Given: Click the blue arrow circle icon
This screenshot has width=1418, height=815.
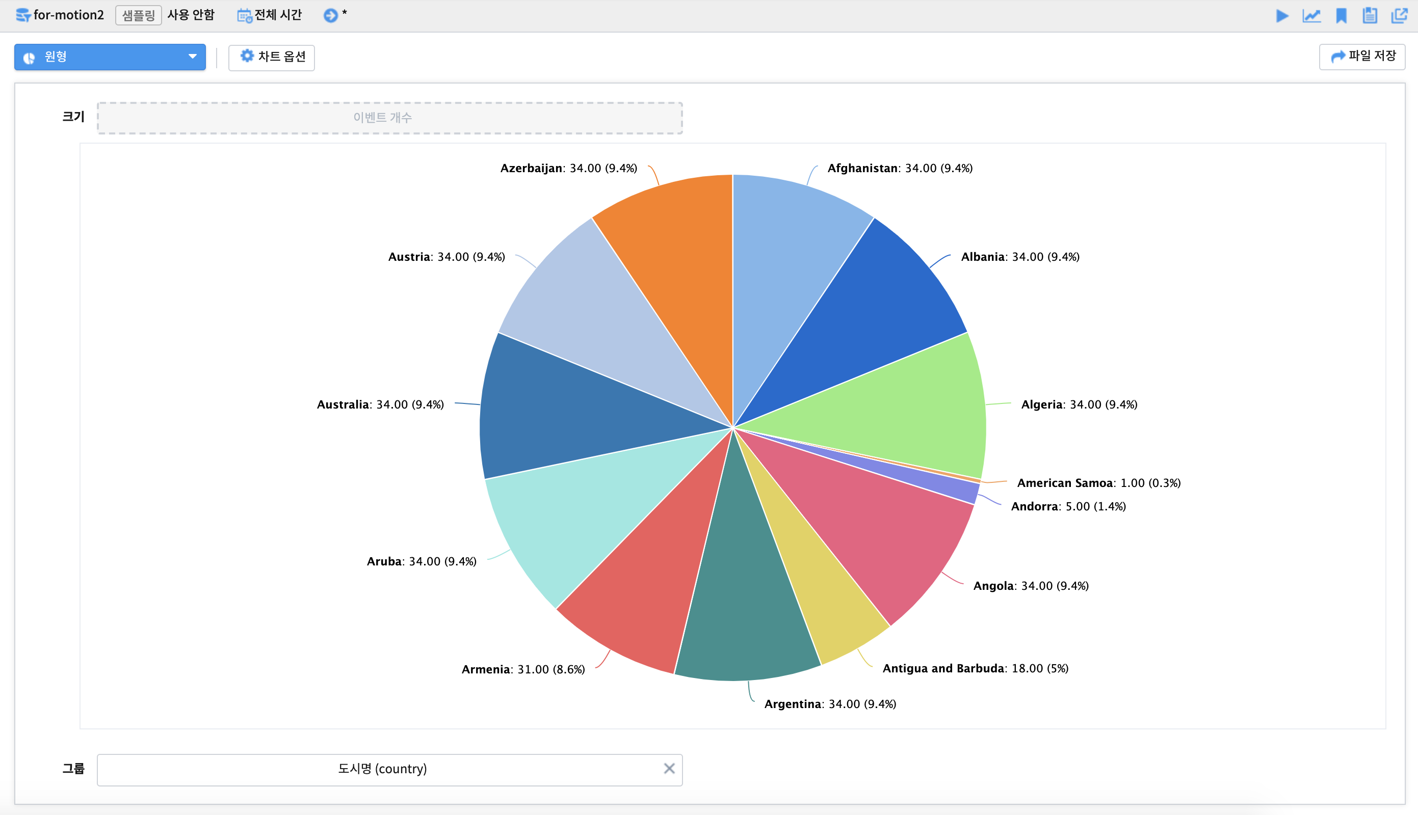Looking at the screenshot, I should tap(330, 16).
